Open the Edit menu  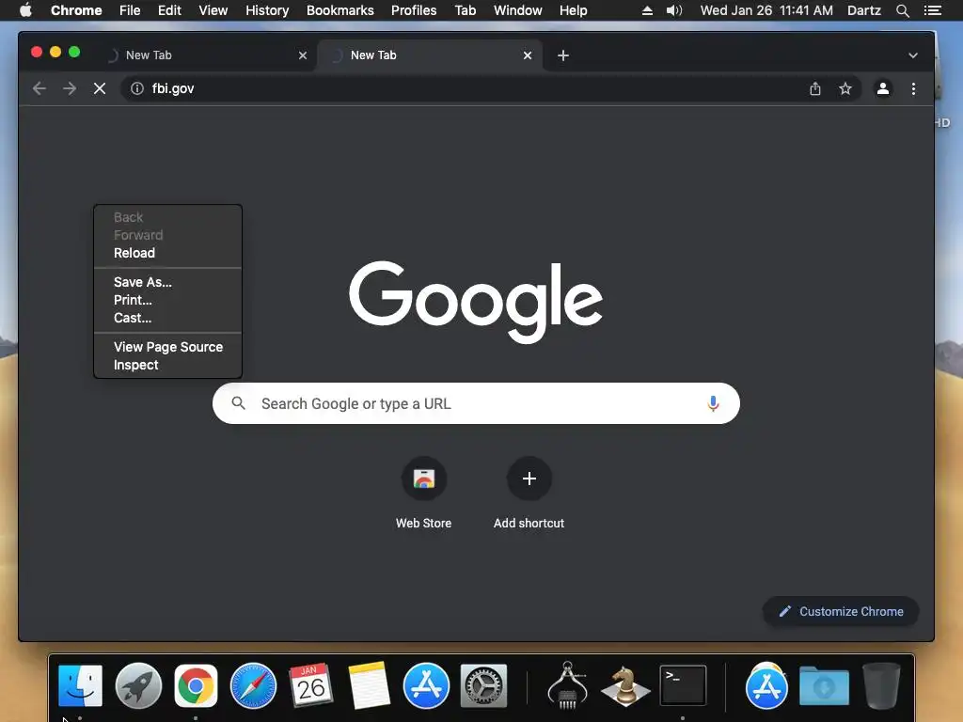click(x=169, y=10)
